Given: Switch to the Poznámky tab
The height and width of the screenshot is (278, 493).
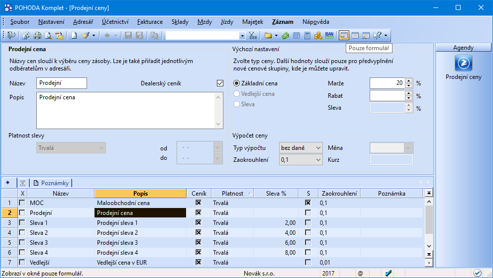Looking at the screenshot, I should pos(51,183).
